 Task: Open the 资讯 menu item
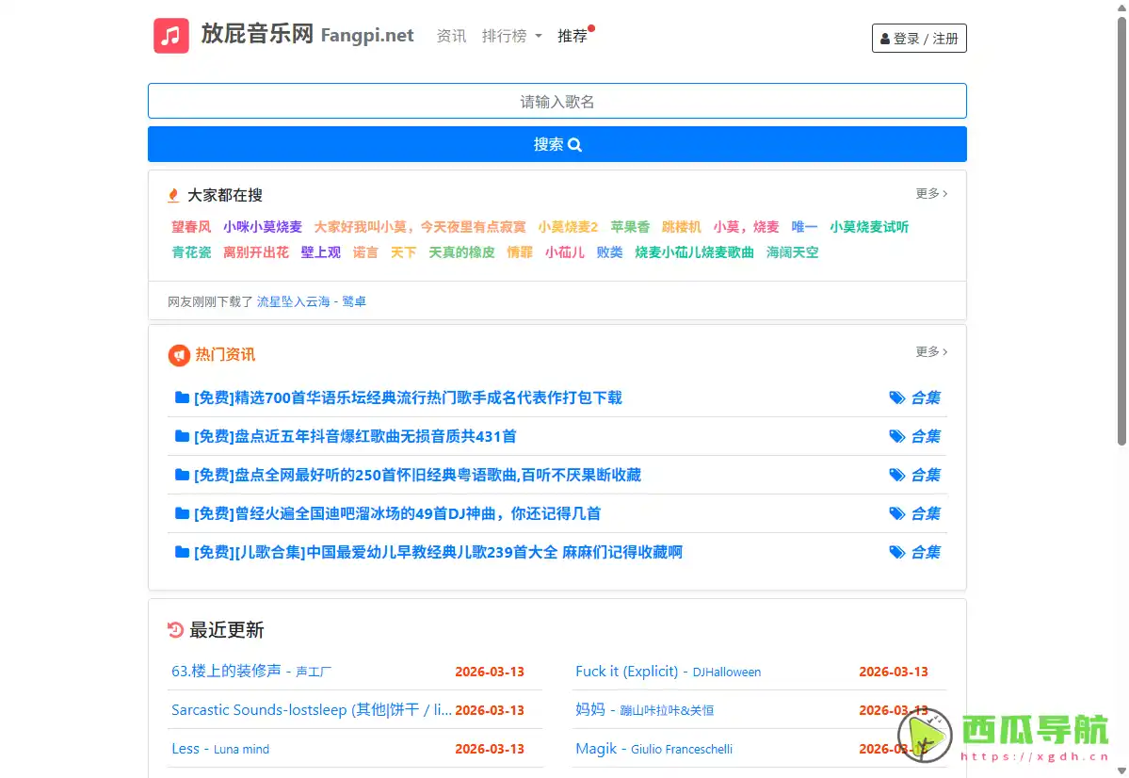(x=450, y=35)
